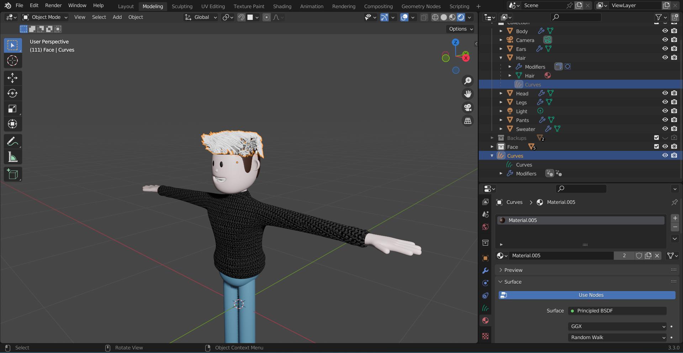Select Material.005 slot in list
The image size is (683, 353).
click(x=581, y=220)
